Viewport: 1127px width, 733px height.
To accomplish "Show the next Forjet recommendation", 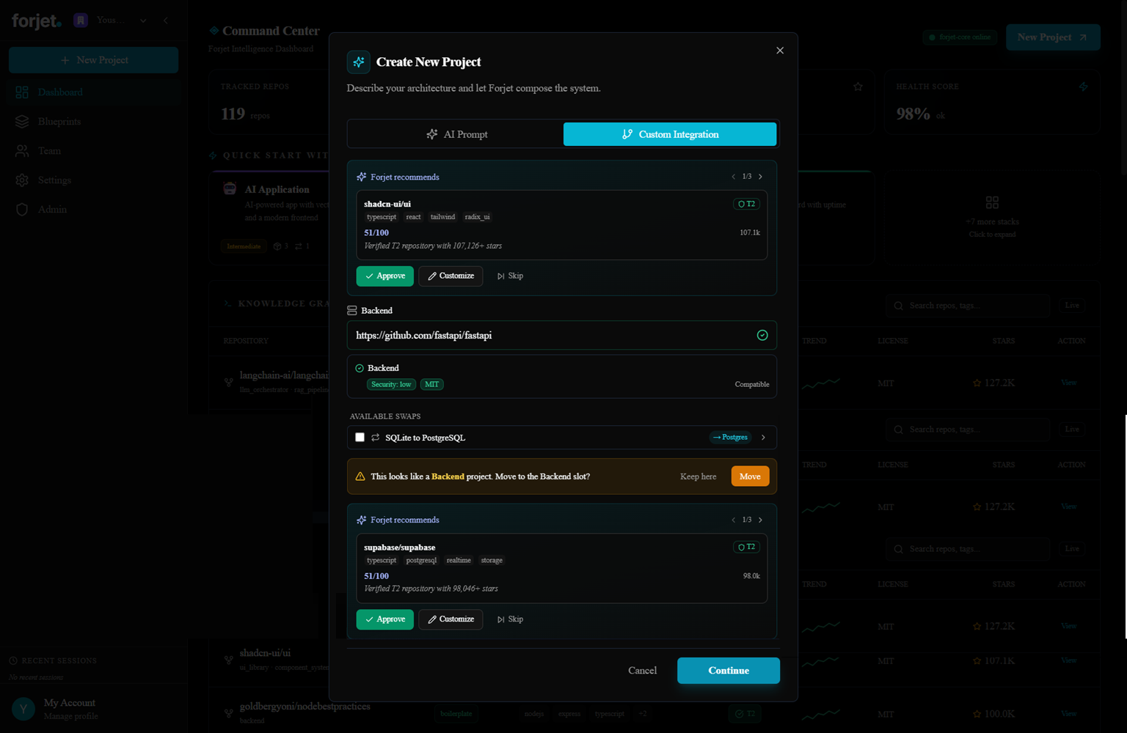I will (x=761, y=176).
